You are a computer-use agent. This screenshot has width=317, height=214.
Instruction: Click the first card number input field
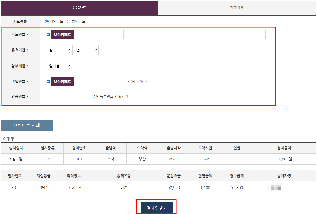(97, 34)
